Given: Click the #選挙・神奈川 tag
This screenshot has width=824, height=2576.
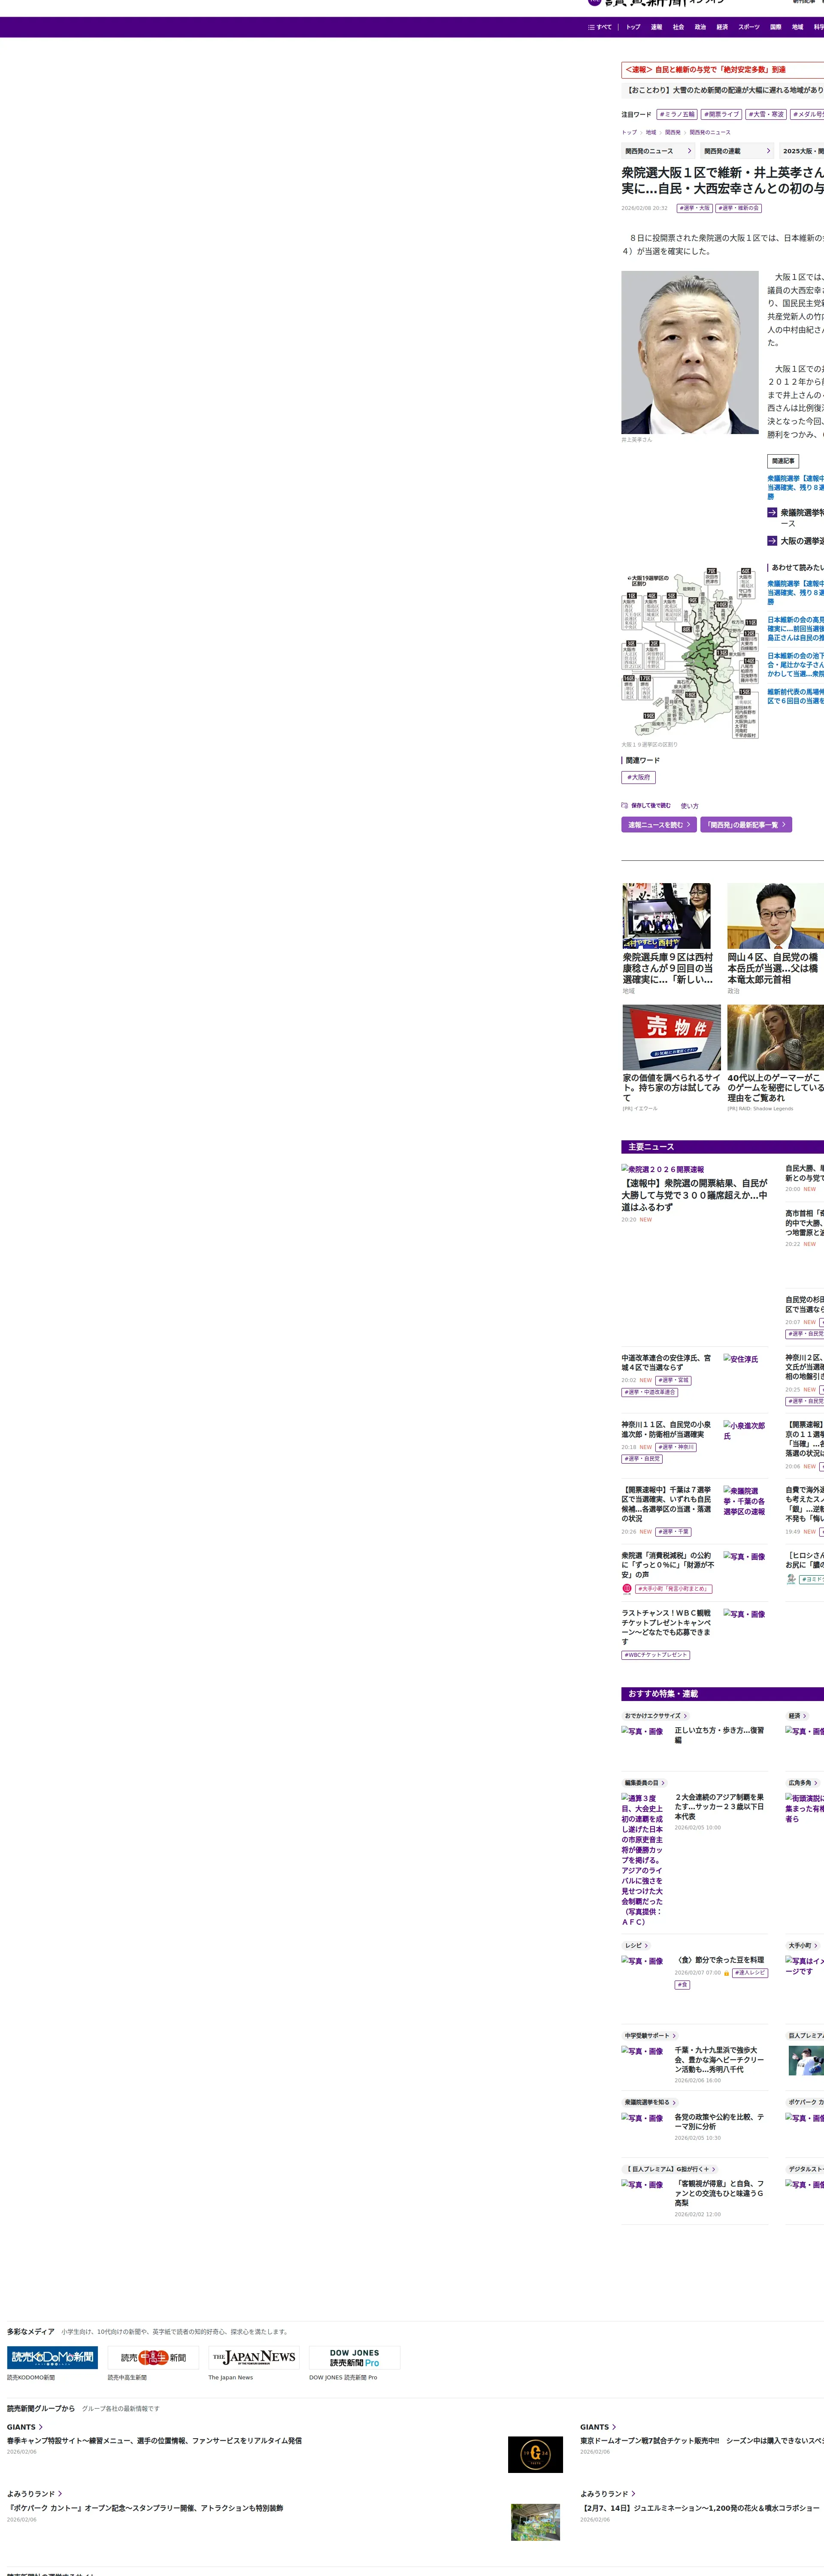Looking at the screenshot, I should [x=677, y=1447].
